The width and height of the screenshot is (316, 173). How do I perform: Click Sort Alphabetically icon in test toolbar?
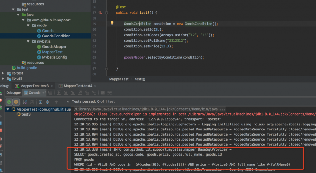[25, 102]
